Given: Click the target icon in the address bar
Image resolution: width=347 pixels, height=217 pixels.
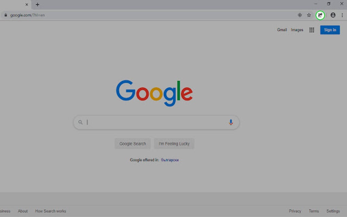Looking at the screenshot, I should (299, 15).
